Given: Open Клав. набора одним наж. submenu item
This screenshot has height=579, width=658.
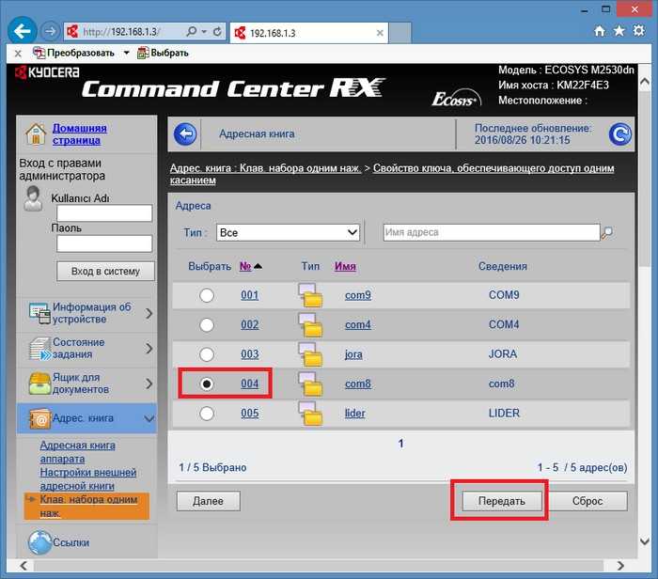Looking at the screenshot, I should [x=86, y=506].
